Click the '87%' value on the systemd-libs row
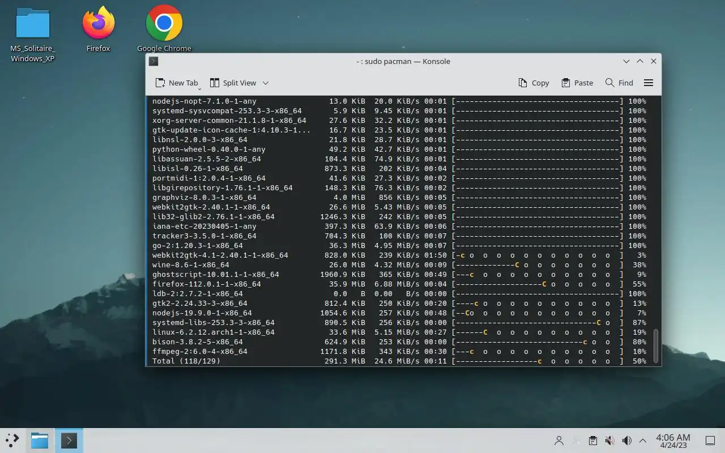The height and width of the screenshot is (453, 725). (x=639, y=323)
